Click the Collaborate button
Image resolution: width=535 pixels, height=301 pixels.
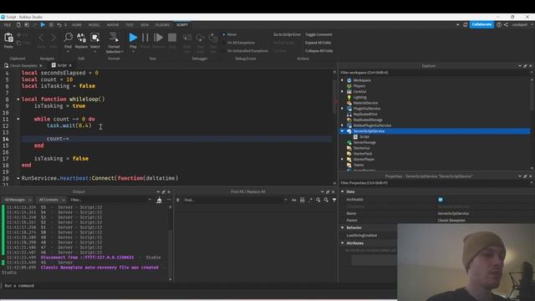point(481,24)
